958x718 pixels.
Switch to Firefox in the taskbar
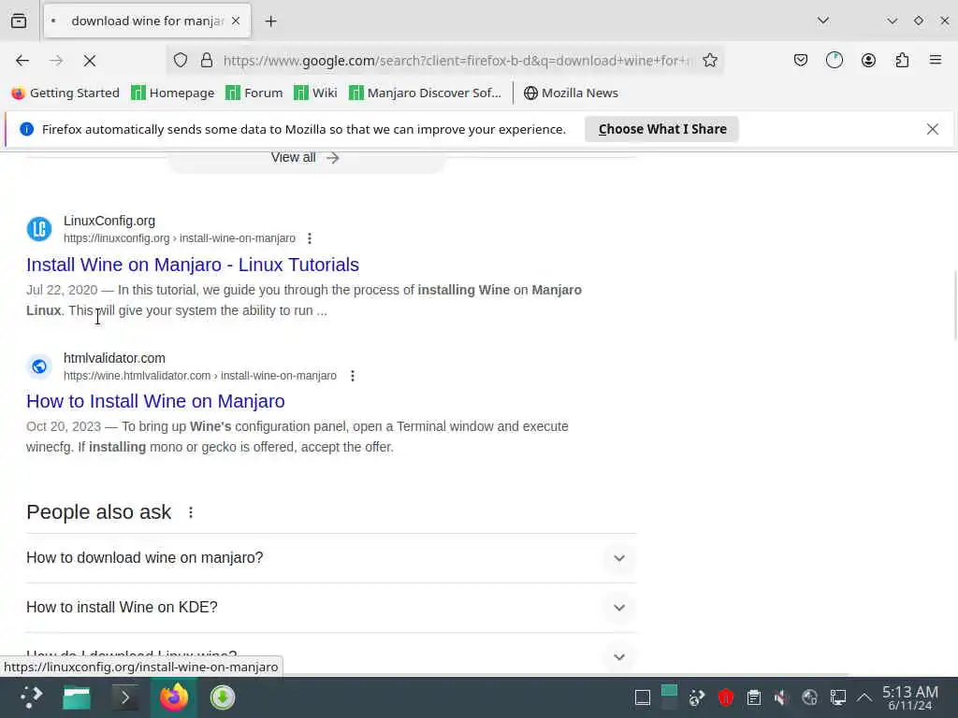pyautogui.click(x=174, y=697)
